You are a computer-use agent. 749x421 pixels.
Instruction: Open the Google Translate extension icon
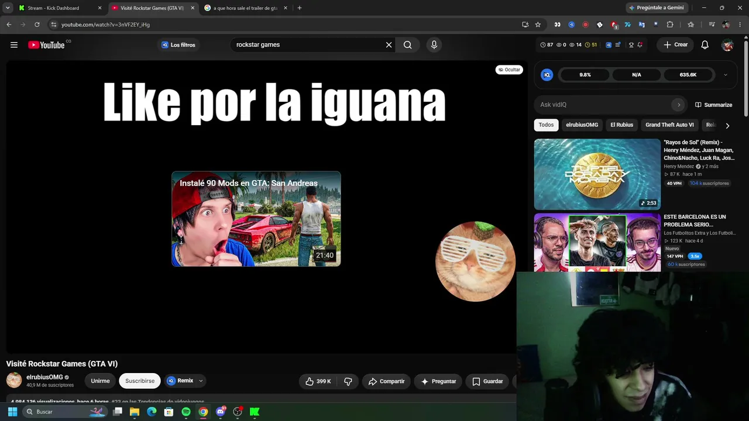pyautogui.click(x=642, y=25)
